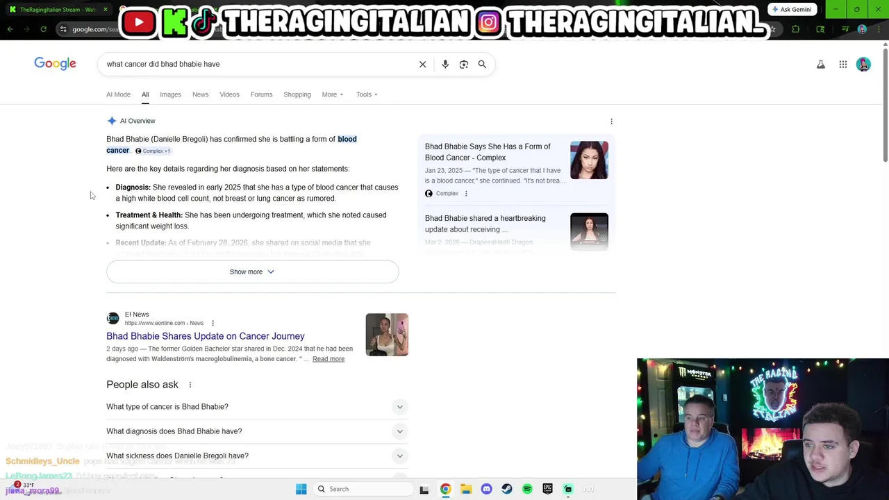Expand AI Overview with Show more

(x=253, y=272)
